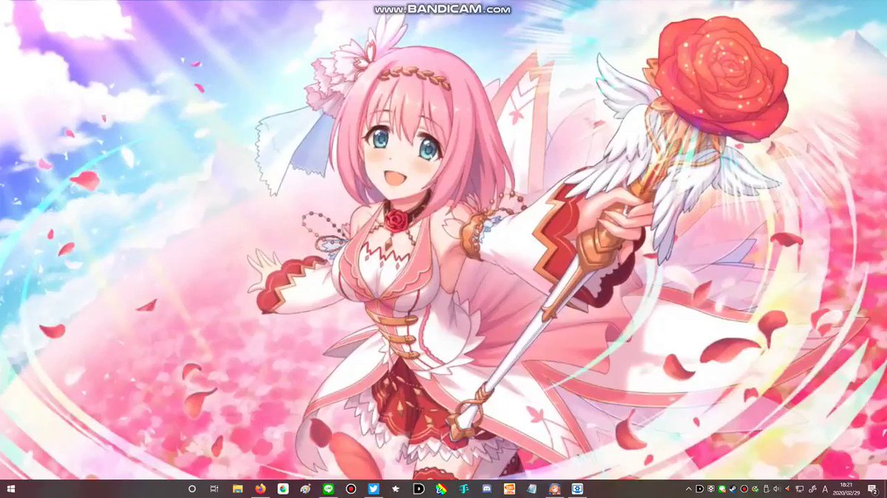Click the colorful round tray icon
The image size is (887, 498).
tap(755, 488)
